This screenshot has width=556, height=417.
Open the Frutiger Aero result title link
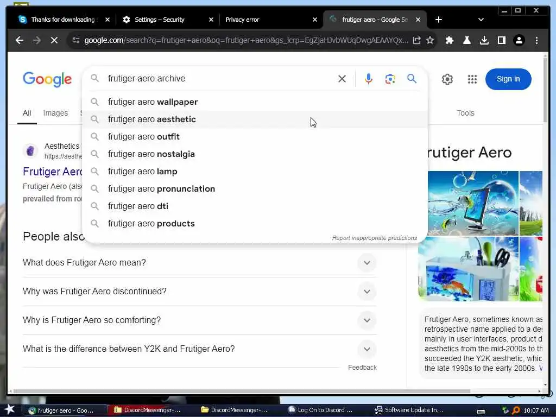tap(53, 172)
